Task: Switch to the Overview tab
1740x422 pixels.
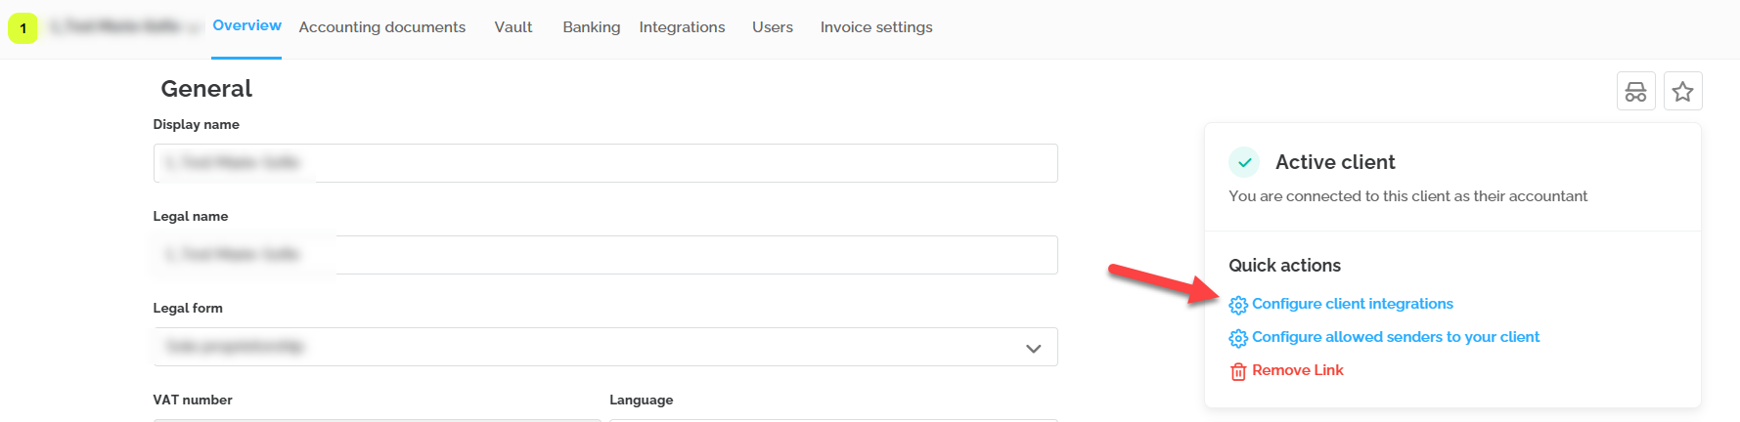Action: point(246,26)
